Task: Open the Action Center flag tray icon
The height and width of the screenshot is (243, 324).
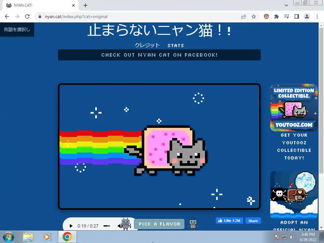Action: point(277,237)
